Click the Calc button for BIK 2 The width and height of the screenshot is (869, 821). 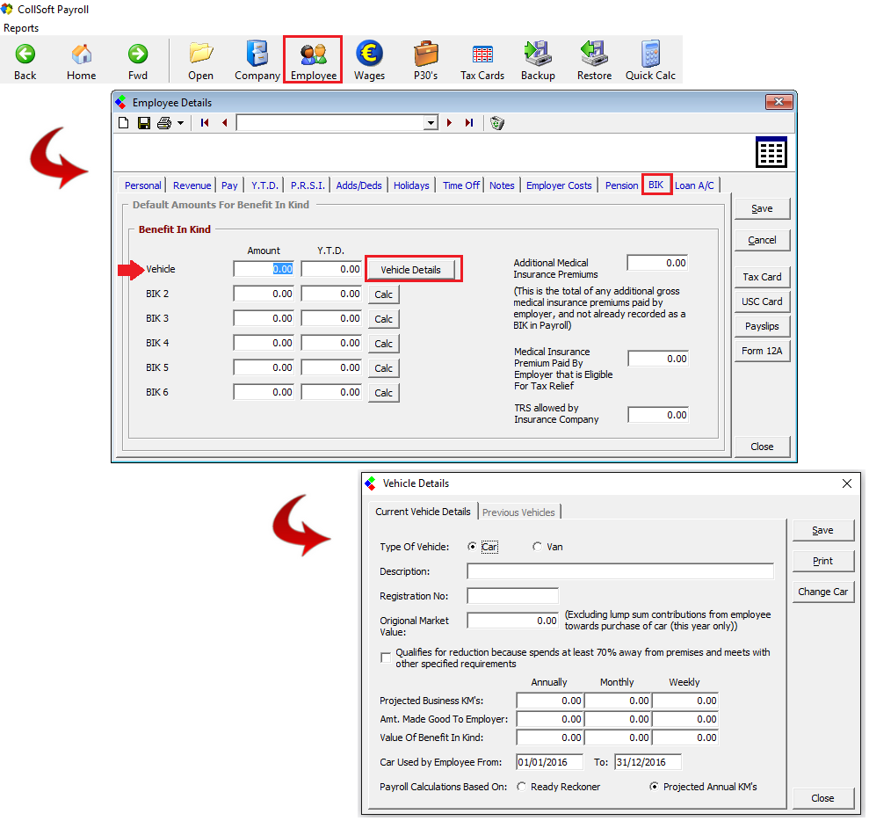coord(383,294)
